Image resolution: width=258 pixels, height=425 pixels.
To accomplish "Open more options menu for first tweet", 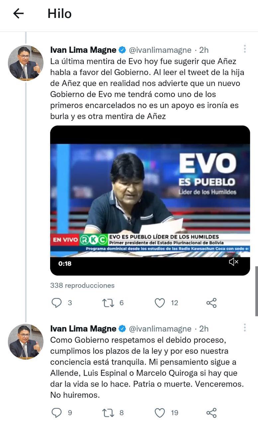I will [x=245, y=49].
